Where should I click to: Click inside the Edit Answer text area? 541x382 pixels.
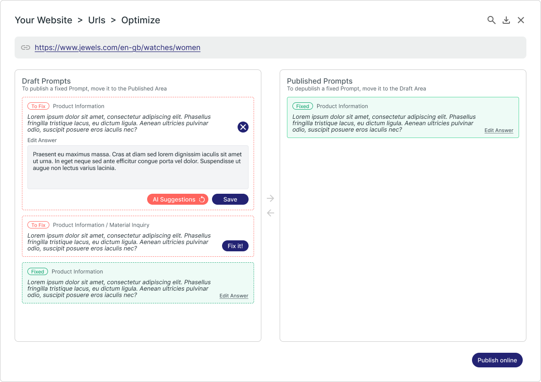[x=138, y=166]
